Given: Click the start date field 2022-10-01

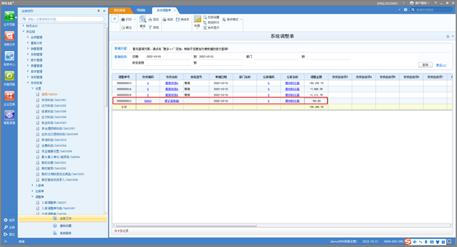Looking at the screenshot, I should (x=168, y=57).
